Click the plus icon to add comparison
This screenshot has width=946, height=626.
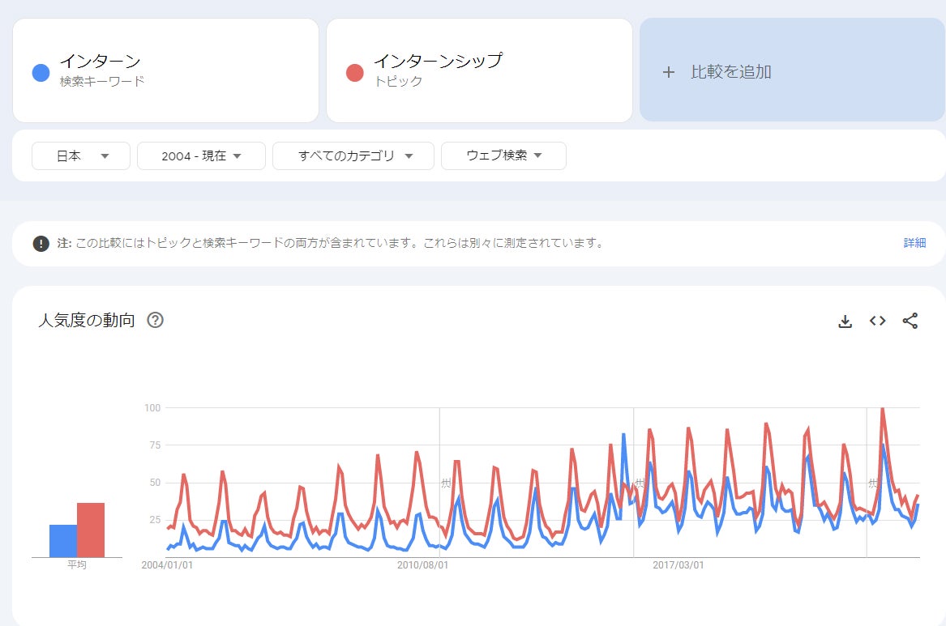(x=669, y=72)
